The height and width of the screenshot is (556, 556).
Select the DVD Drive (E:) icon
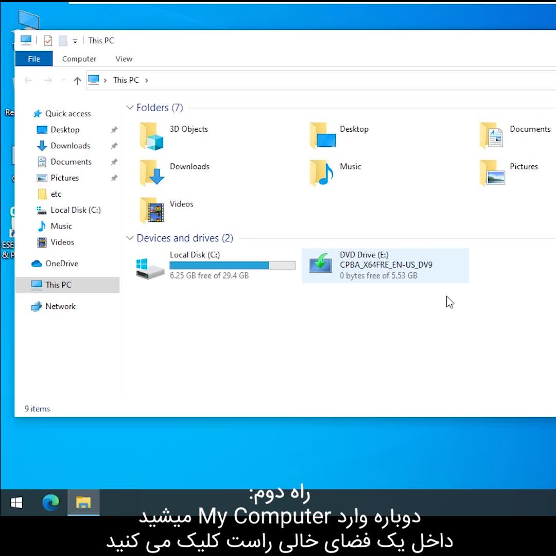tap(320, 264)
